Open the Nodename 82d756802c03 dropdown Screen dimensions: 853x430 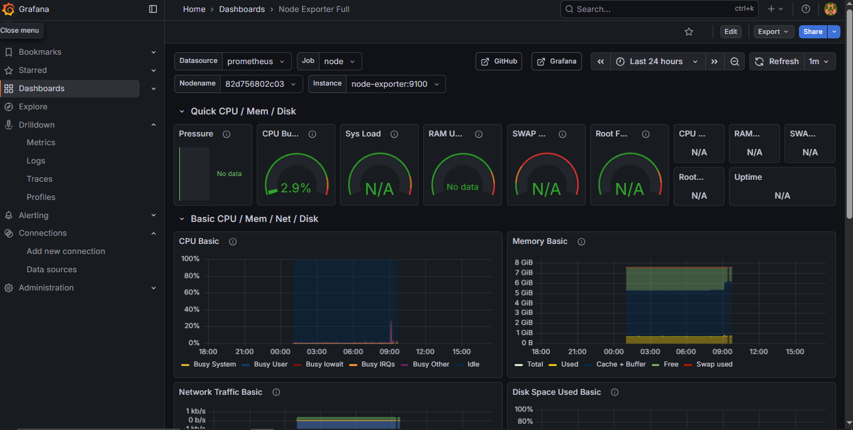pyautogui.click(x=261, y=84)
